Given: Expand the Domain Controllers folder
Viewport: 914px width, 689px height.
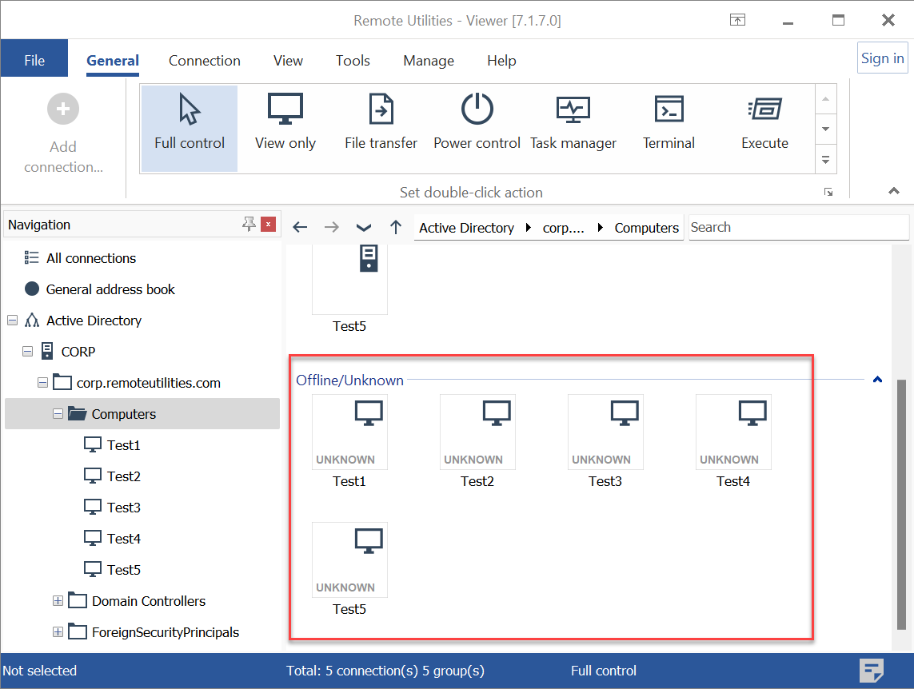Looking at the screenshot, I should (58, 601).
